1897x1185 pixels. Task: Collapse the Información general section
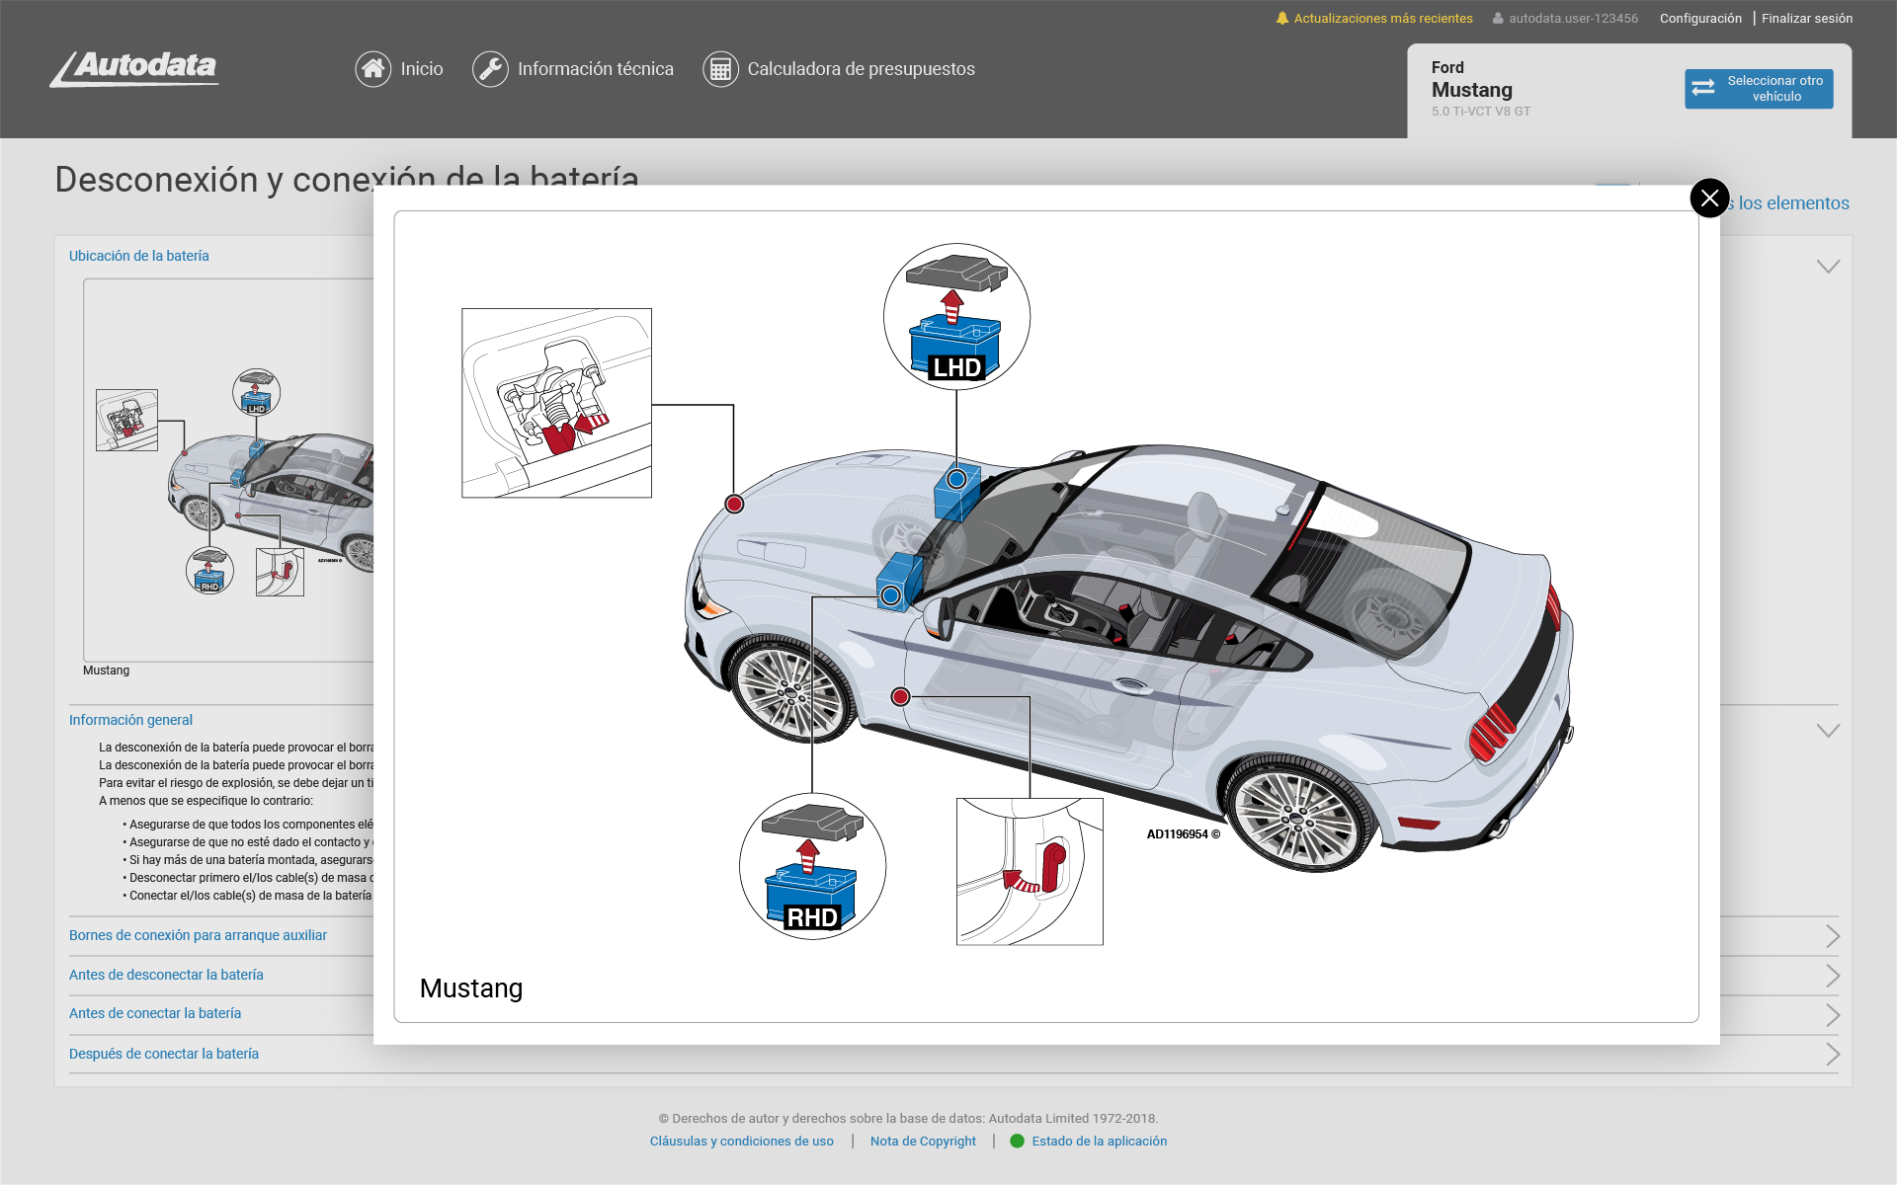(x=1826, y=731)
